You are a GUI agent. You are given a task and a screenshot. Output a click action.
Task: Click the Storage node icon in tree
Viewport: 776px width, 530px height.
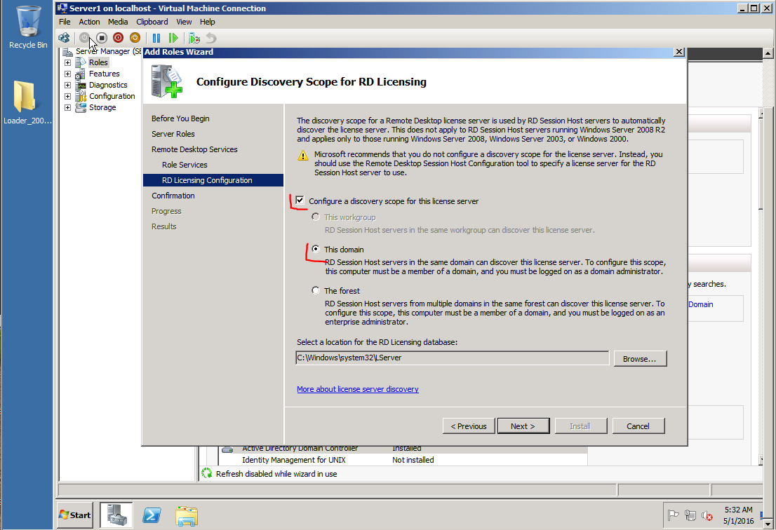coord(80,107)
